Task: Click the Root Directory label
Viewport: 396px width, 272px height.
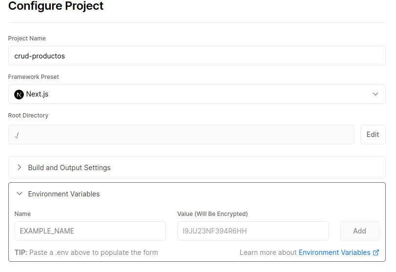Action: (x=28, y=116)
